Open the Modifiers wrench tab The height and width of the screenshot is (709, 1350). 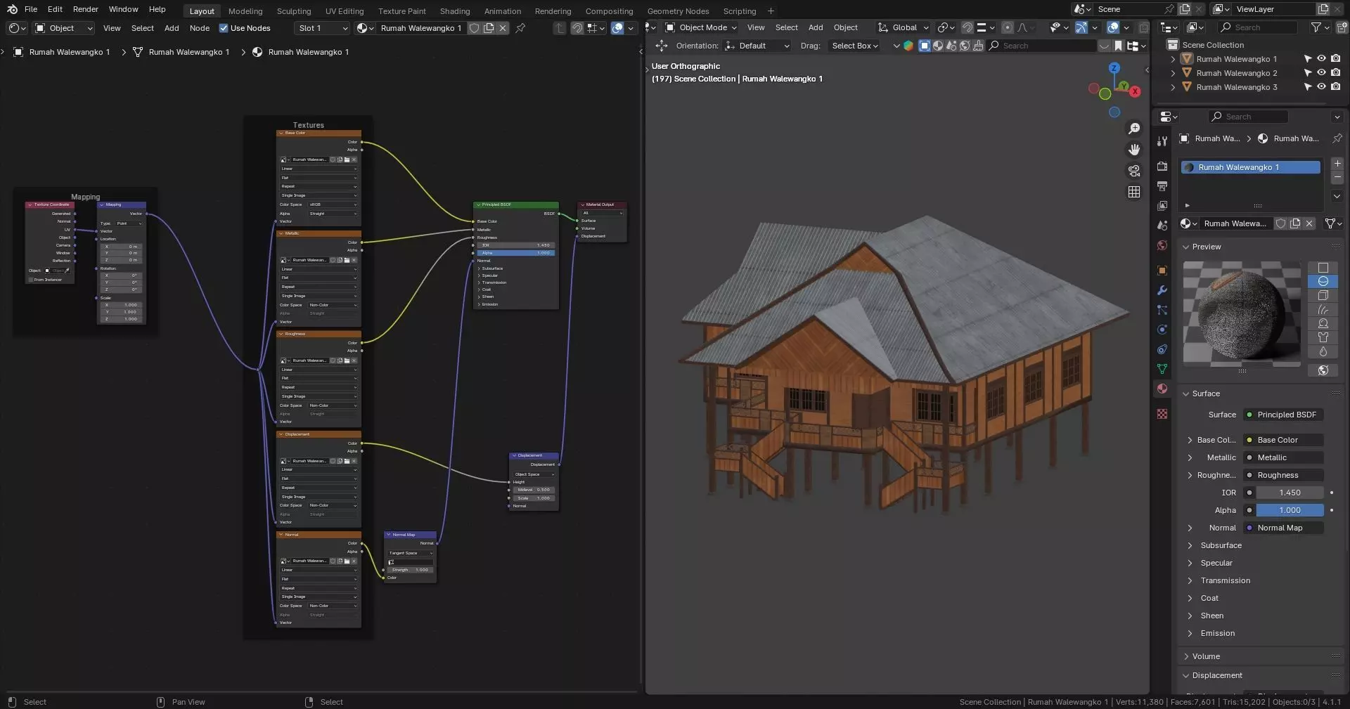point(1162,290)
